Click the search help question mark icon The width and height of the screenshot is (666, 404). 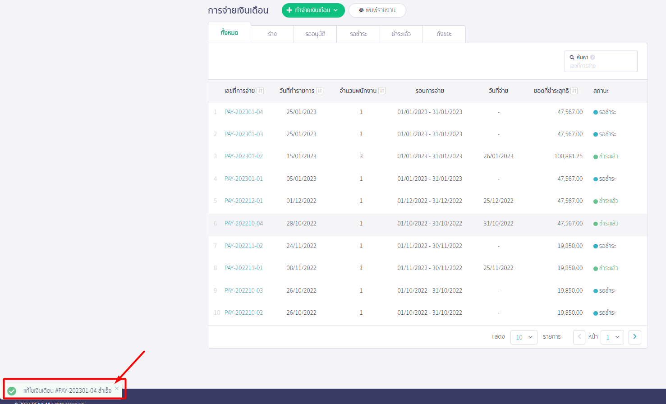coord(593,57)
